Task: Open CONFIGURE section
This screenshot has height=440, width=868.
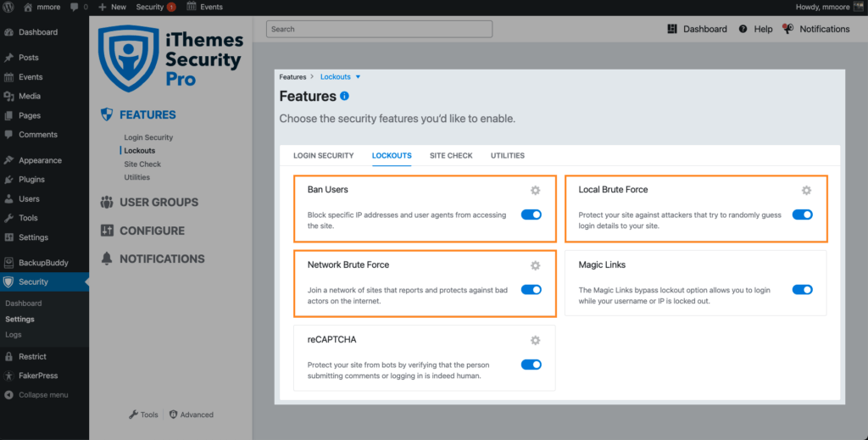Action: (153, 231)
